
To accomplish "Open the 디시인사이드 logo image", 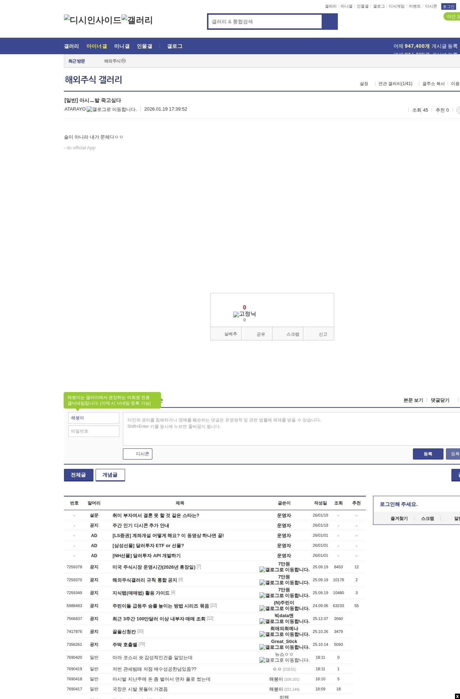I will [x=93, y=20].
